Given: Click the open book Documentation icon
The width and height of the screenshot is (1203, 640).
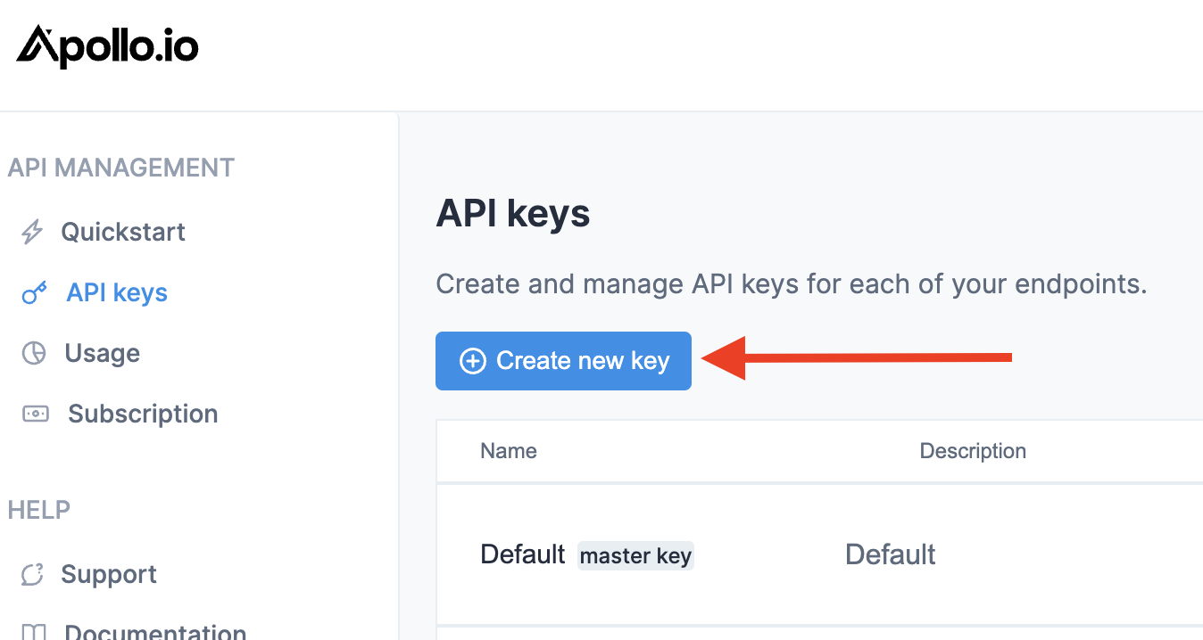Looking at the screenshot, I should tap(33, 631).
